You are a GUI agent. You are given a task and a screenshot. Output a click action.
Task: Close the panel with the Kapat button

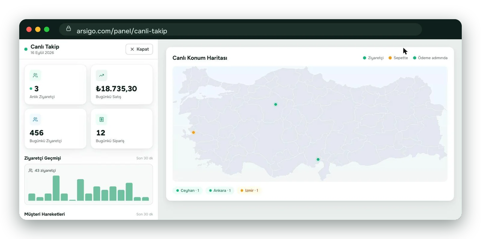tap(139, 49)
